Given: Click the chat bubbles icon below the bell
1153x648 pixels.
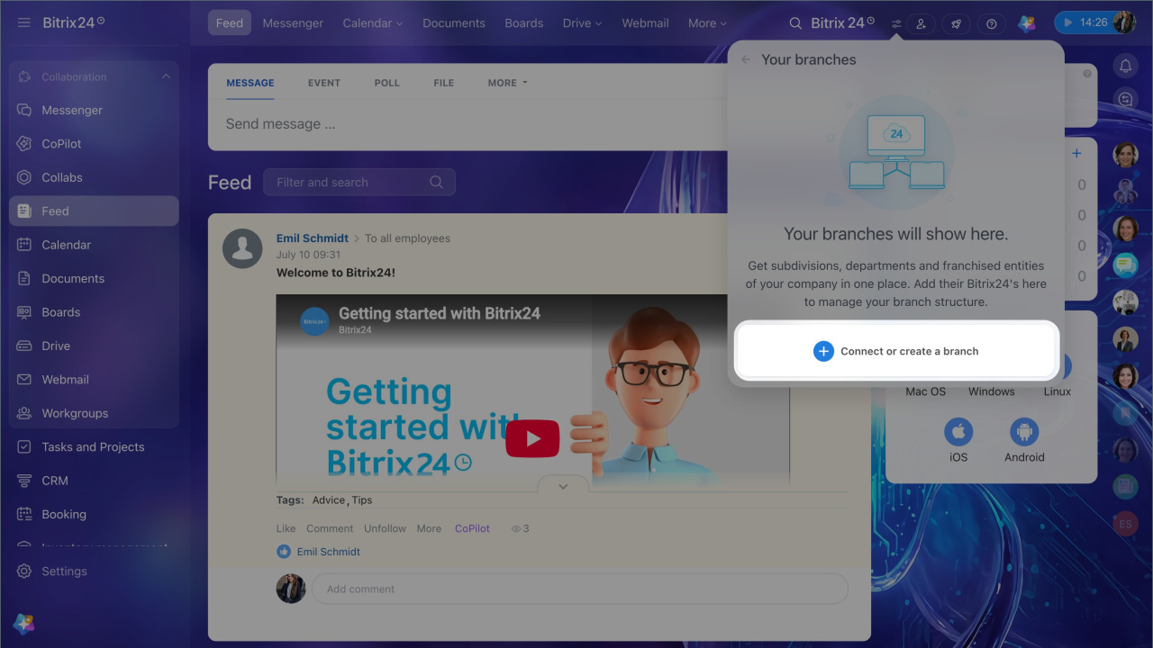Looking at the screenshot, I should pos(1125,99).
